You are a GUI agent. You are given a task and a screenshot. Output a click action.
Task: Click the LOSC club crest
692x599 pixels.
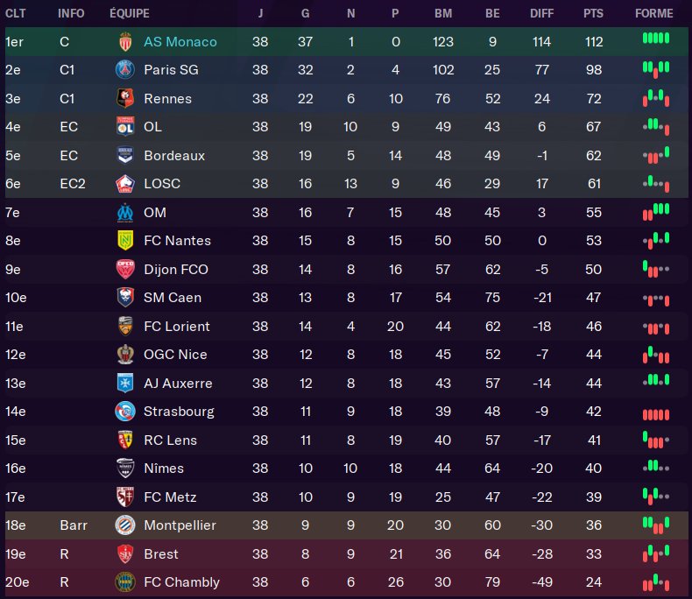[124, 184]
